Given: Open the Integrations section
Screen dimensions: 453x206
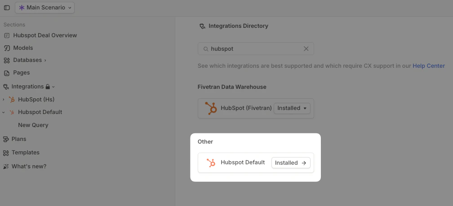Looking at the screenshot, I should coord(27,87).
